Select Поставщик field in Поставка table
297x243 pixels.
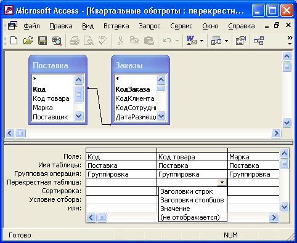pos(51,117)
